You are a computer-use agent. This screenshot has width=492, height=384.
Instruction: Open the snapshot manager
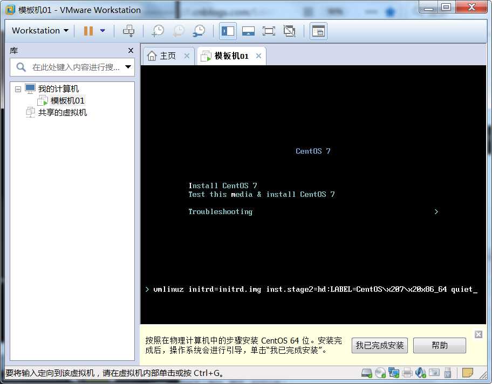[x=199, y=31]
